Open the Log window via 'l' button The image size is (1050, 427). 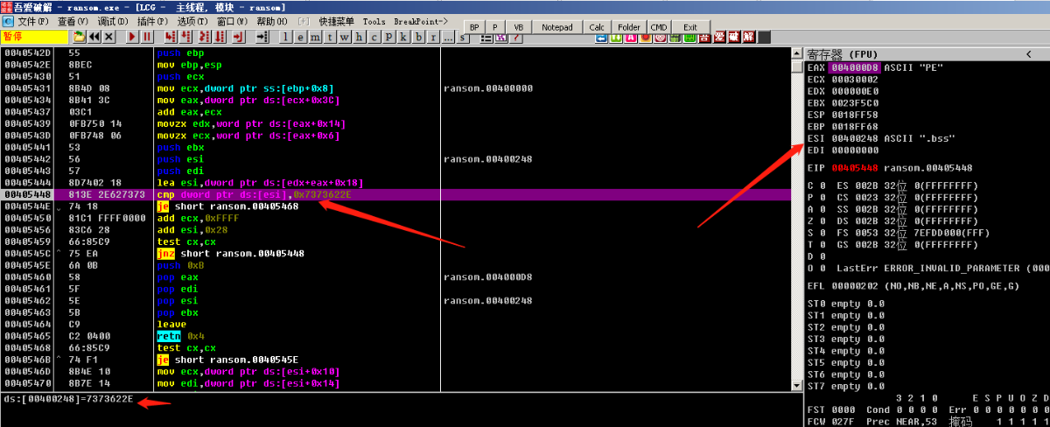point(285,37)
